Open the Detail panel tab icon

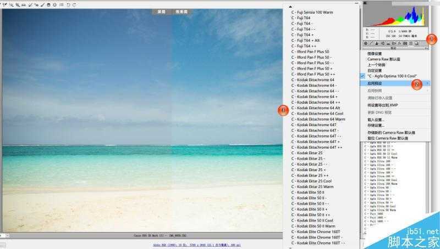click(x=377, y=43)
